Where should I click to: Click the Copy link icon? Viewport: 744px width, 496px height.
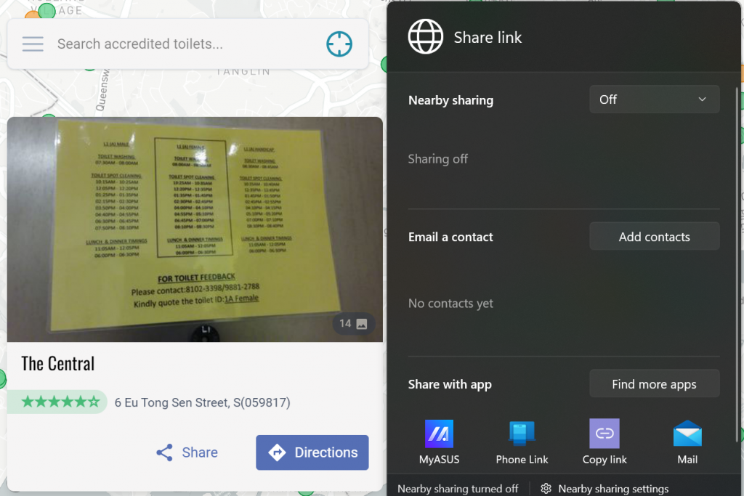click(604, 434)
